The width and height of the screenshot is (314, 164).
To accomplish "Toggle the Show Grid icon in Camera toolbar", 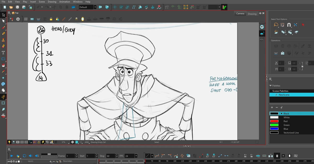I will 26,19.
